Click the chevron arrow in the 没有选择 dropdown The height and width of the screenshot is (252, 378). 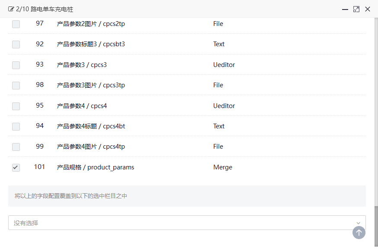pyautogui.click(x=358, y=223)
